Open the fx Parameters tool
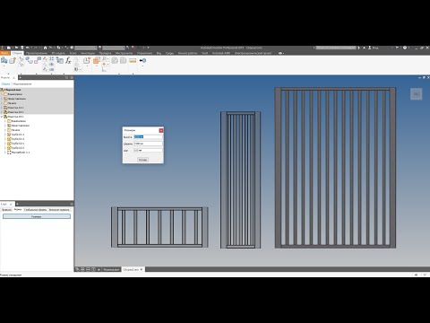This screenshot has height=323, width=430. coord(68,60)
